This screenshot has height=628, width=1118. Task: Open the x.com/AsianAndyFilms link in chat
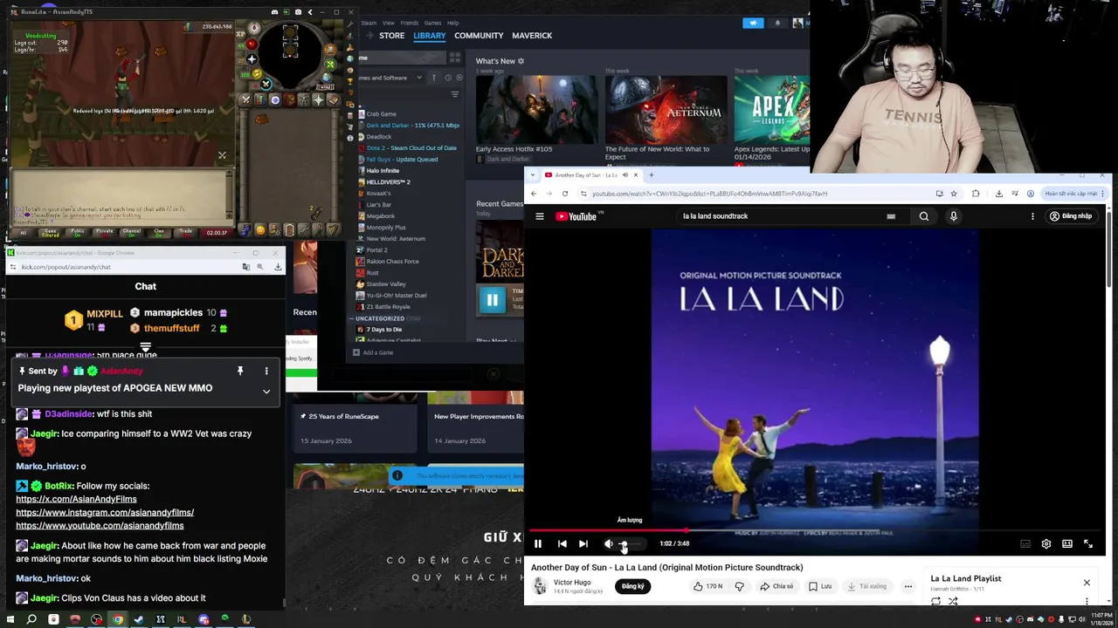pos(76,499)
